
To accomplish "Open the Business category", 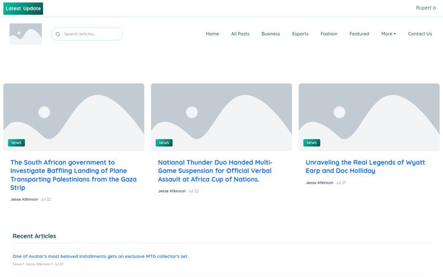I will (x=271, y=34).
